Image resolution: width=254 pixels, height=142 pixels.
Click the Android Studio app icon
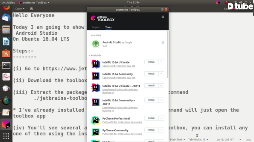96,44
